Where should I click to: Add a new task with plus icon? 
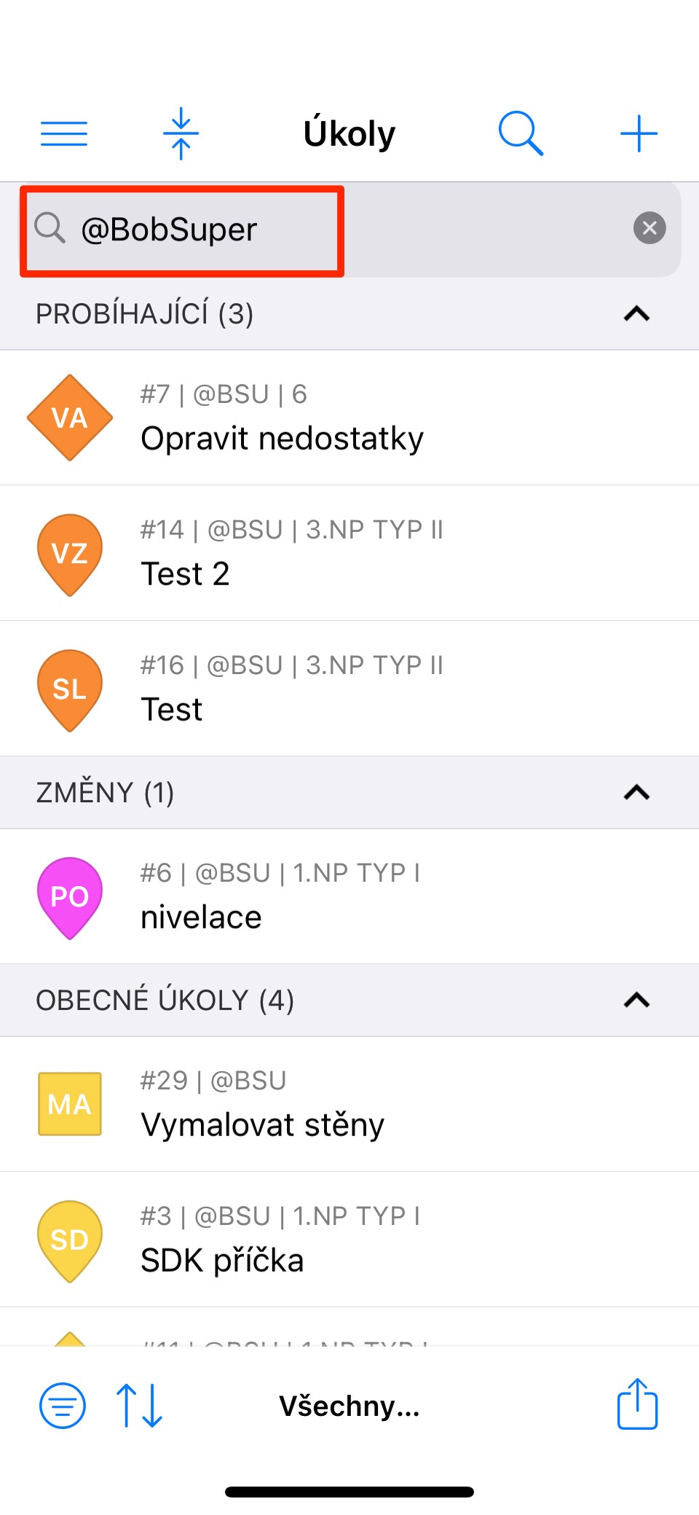(639, 133)
